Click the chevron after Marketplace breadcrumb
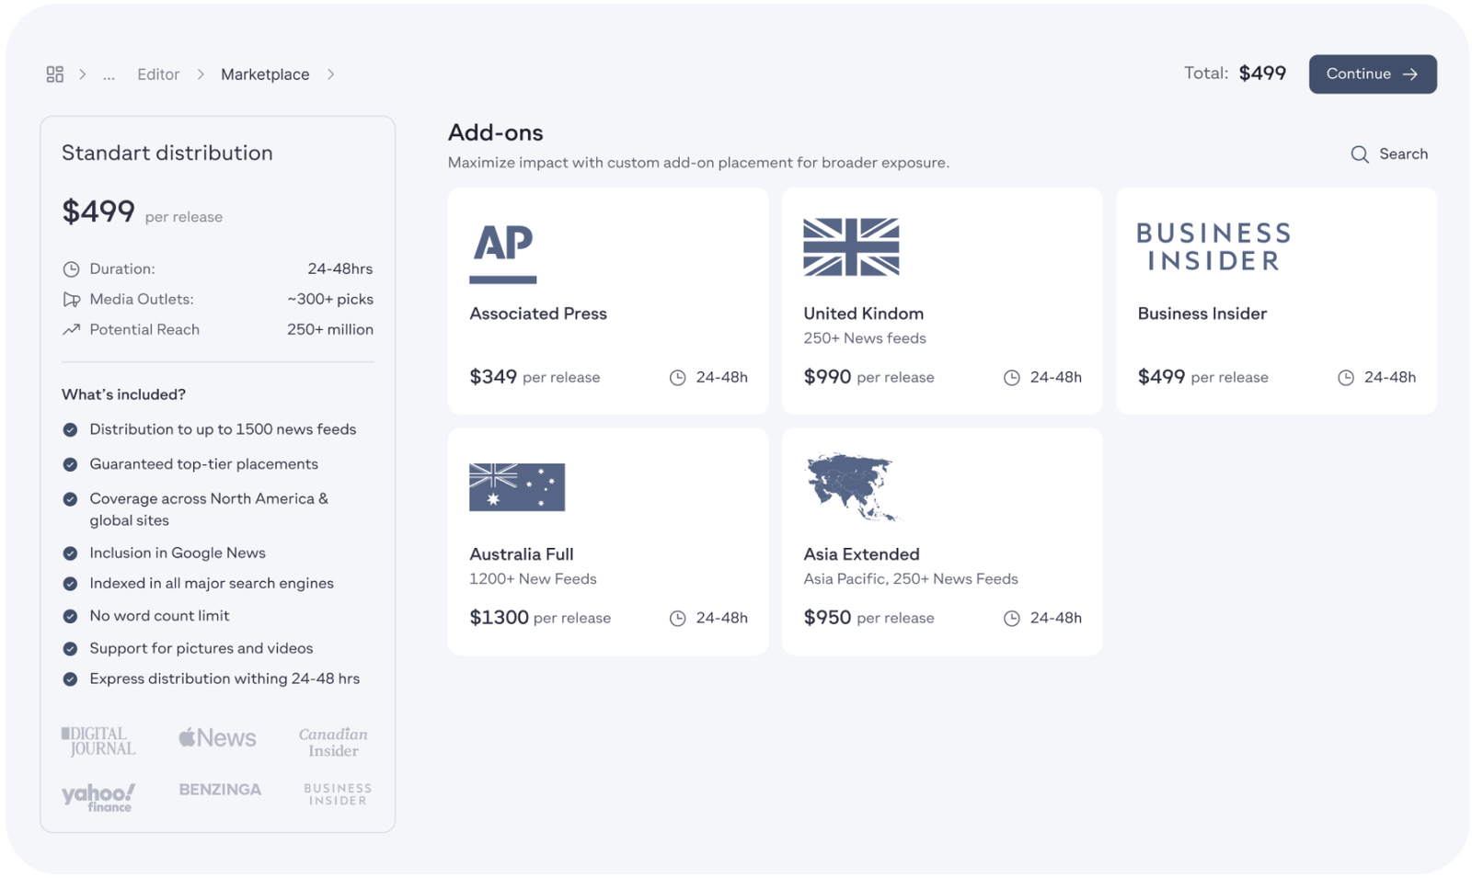 pos(331,74)
